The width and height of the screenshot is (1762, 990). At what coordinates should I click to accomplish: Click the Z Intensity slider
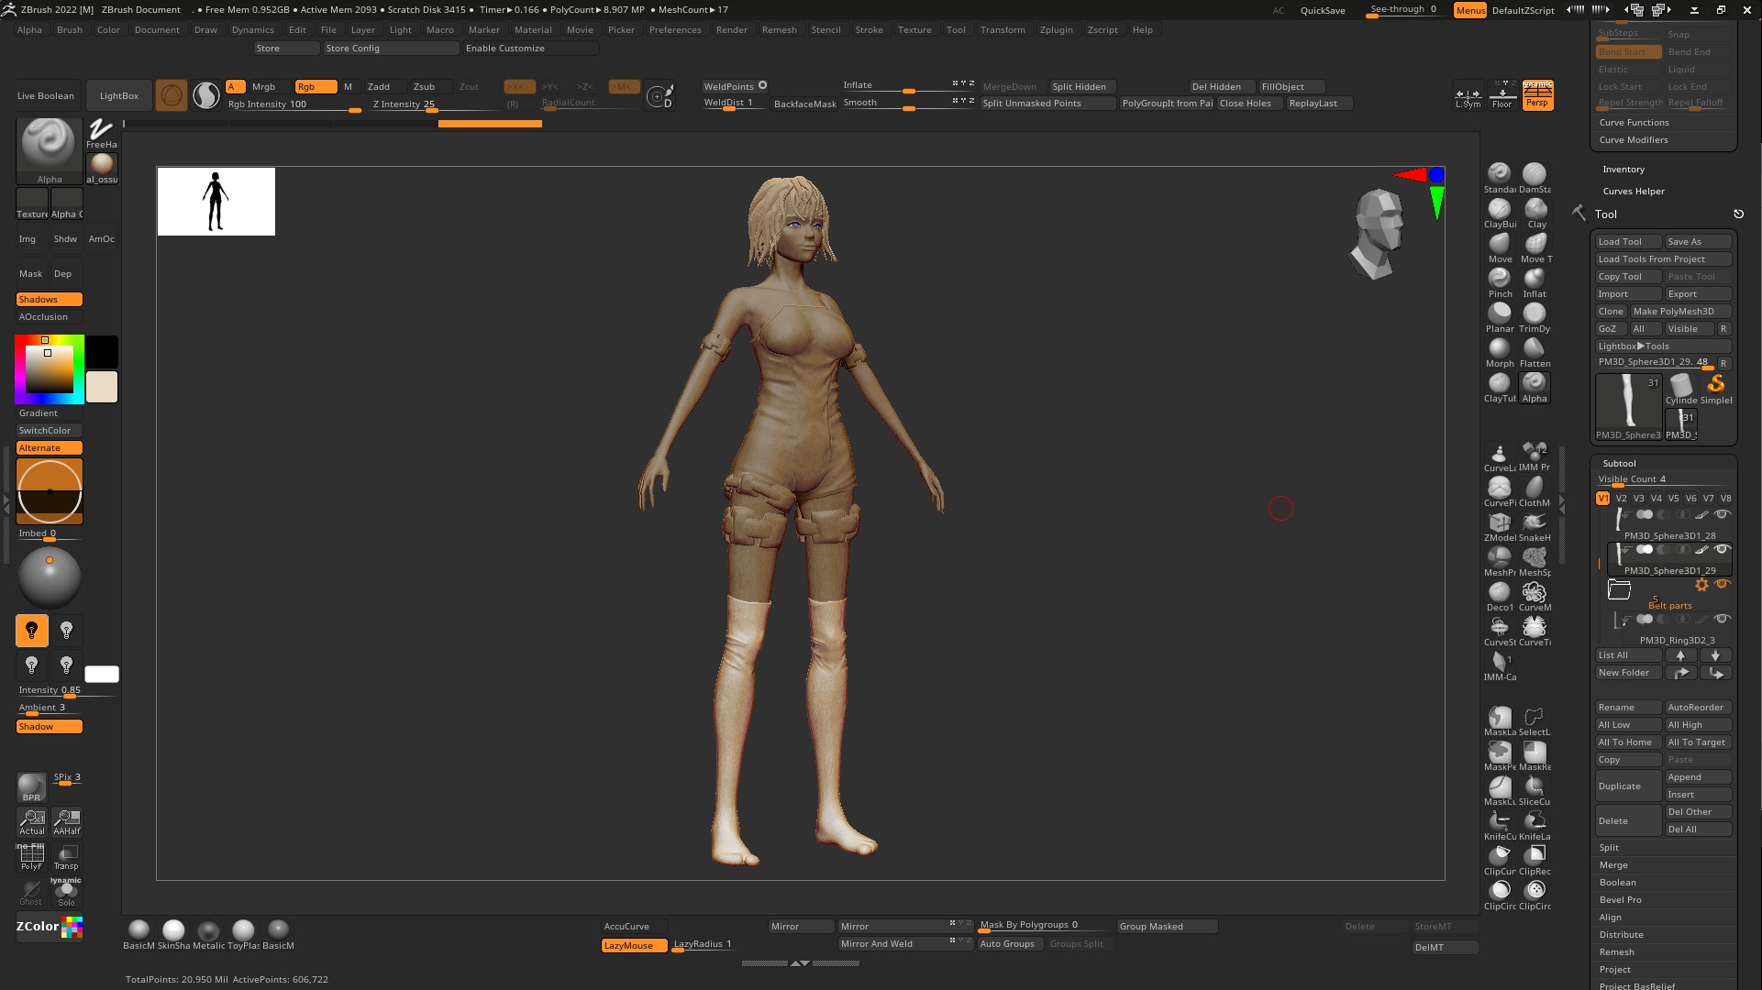(404, 104)
